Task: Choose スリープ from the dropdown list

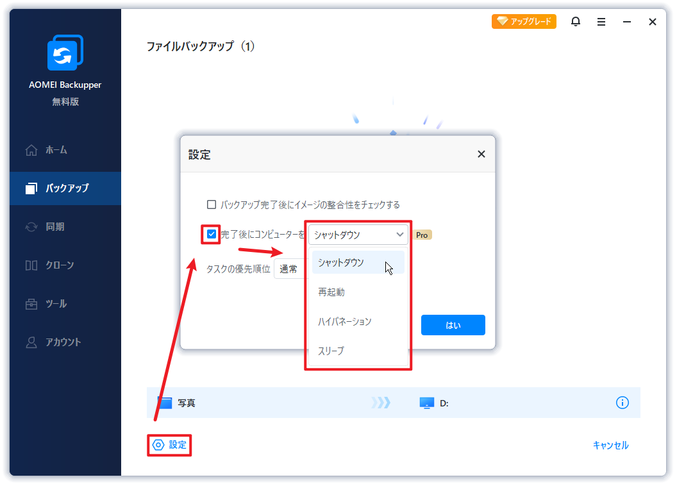Action: click(358, 351)
